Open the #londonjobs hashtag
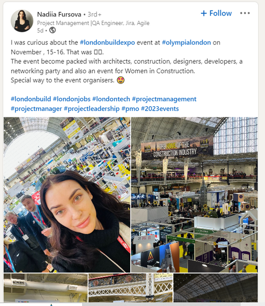 72,99
